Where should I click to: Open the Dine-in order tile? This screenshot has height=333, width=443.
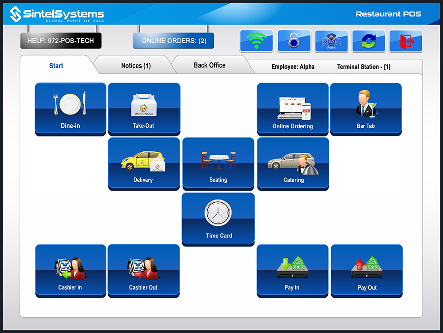pos(70,109)
